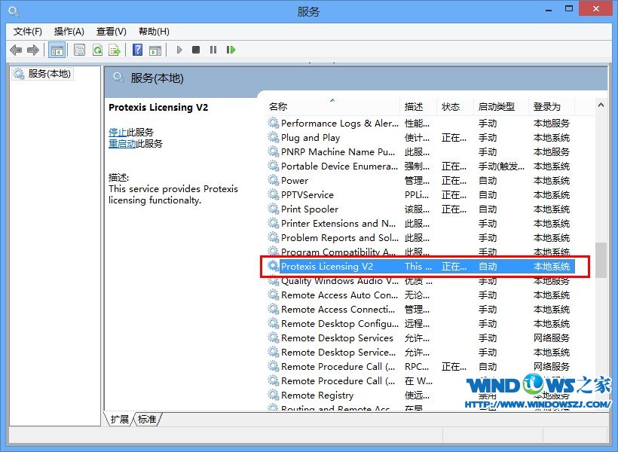Toggle the show/hide console tree button
This screenshot has width=618, height=452.
click(x=56, y=50)
